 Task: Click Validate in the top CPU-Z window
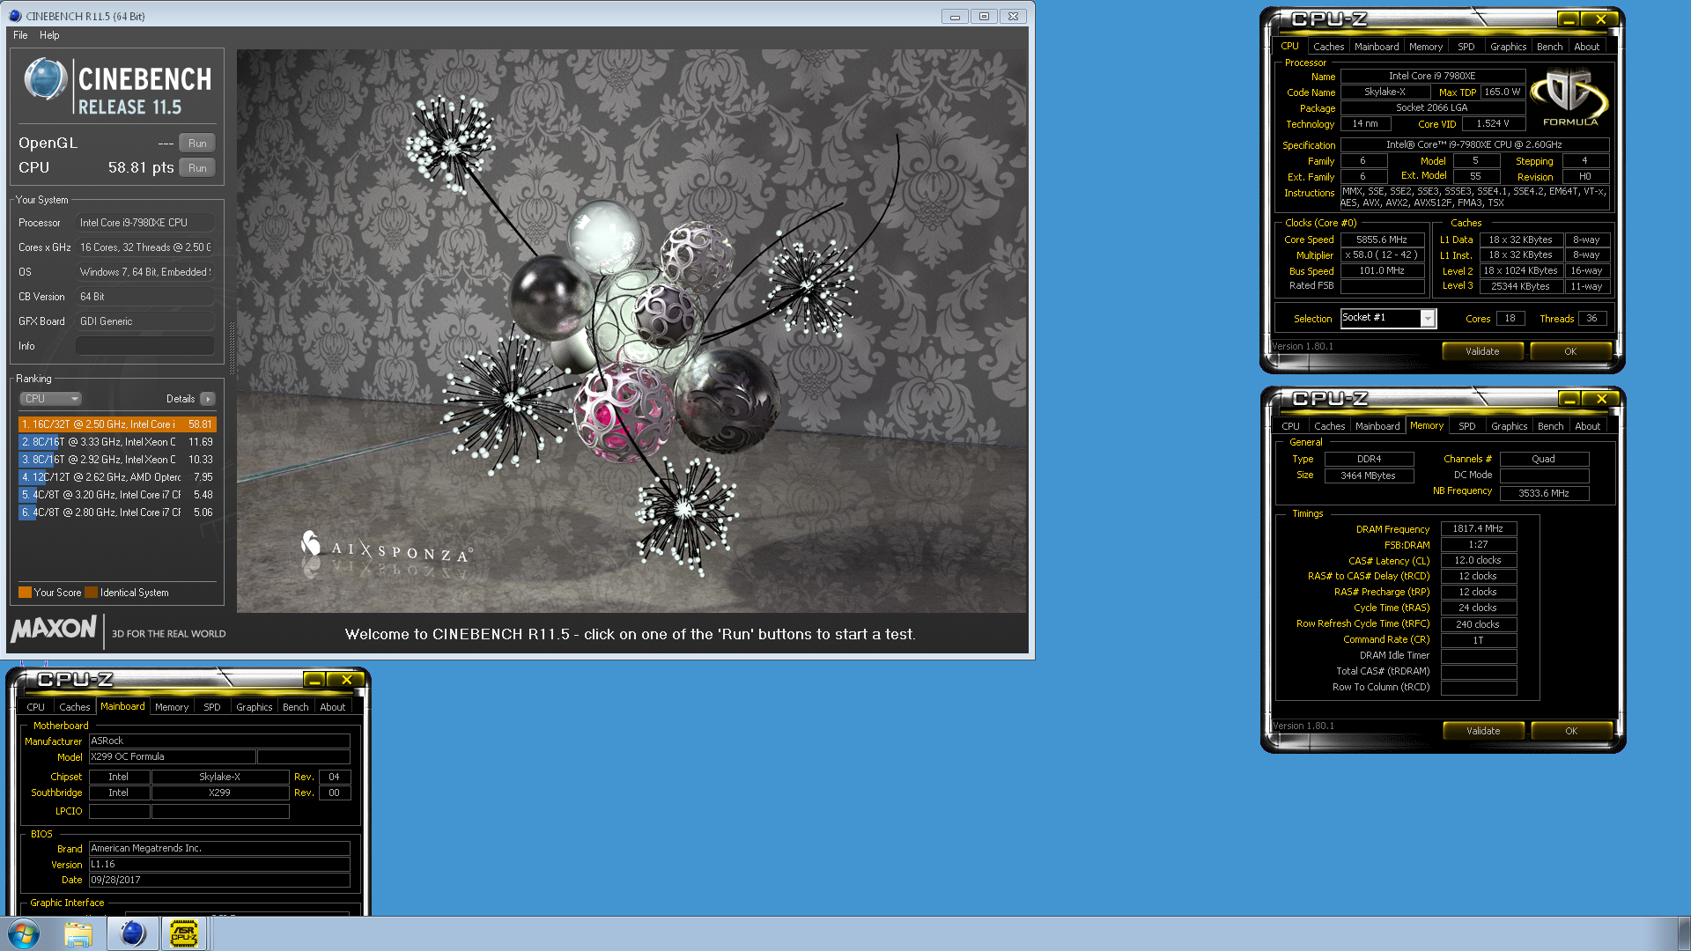1482,351
